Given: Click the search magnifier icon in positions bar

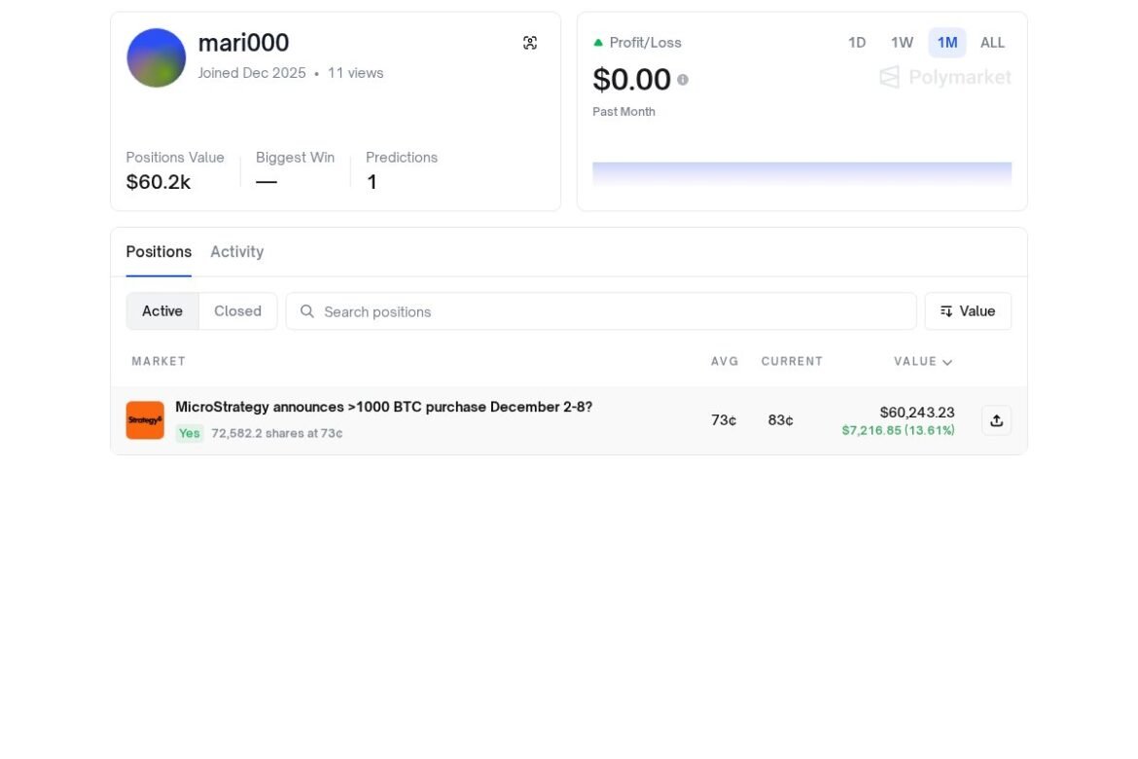Looking at the screenshot, I should click(x=307, y=311).
